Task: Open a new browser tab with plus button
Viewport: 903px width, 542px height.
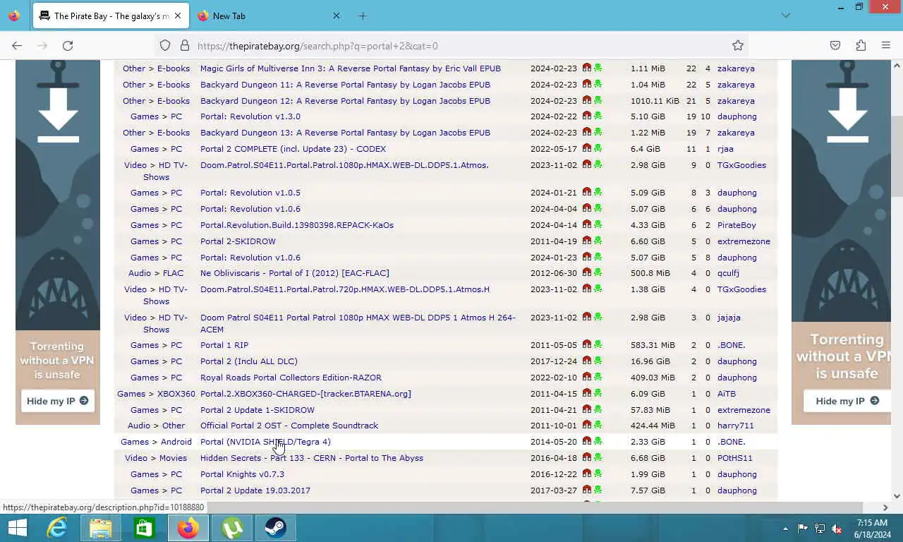Action: tap(363, 16)
